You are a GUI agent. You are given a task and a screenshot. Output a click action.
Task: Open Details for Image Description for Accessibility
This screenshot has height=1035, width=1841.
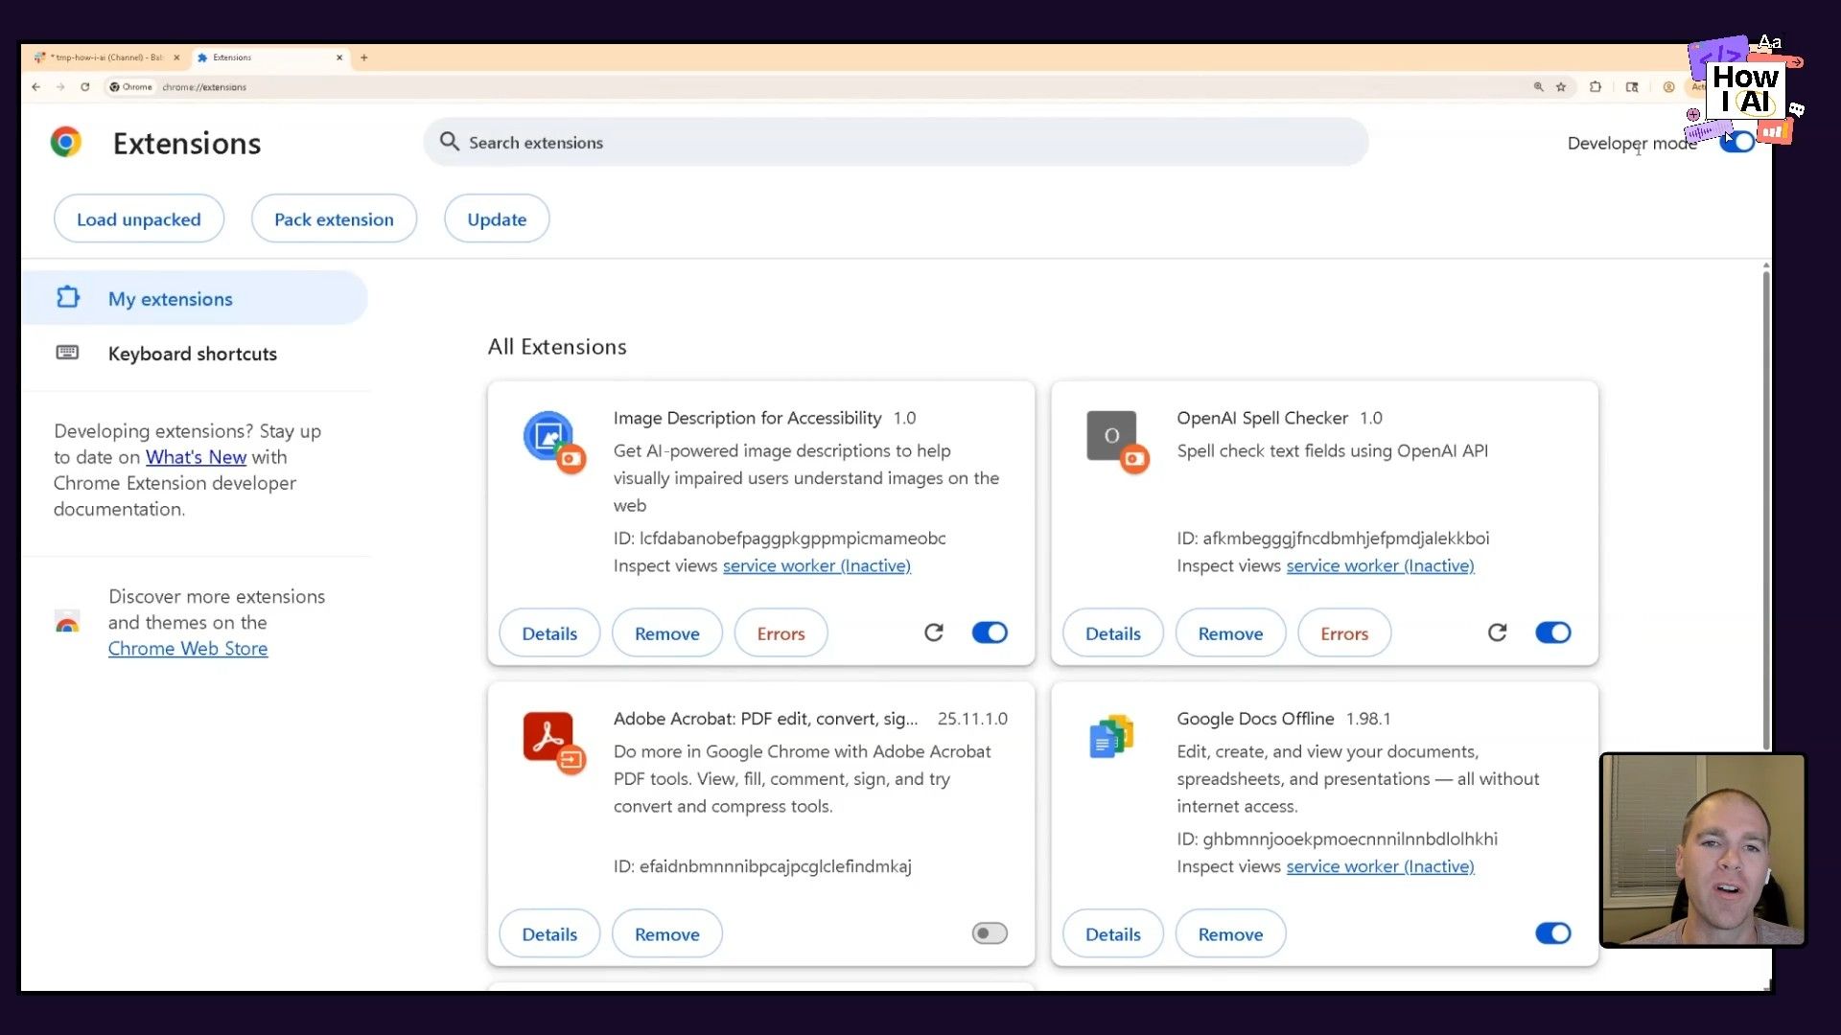coord(549,632)
